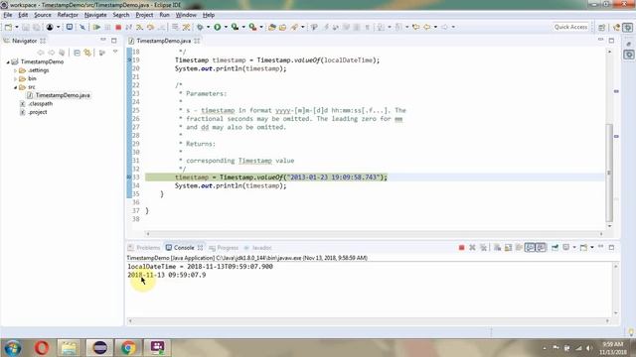The image size is (636, 357).
Task: Click the Open Perspective icon
Action: pos(601,27)
